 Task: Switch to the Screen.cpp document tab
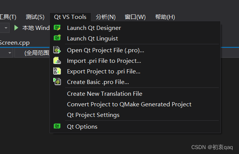pyautogui.click(x=15, y=43)
